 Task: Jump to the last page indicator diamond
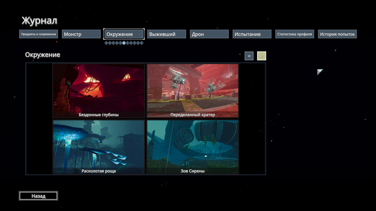(142, 43)
